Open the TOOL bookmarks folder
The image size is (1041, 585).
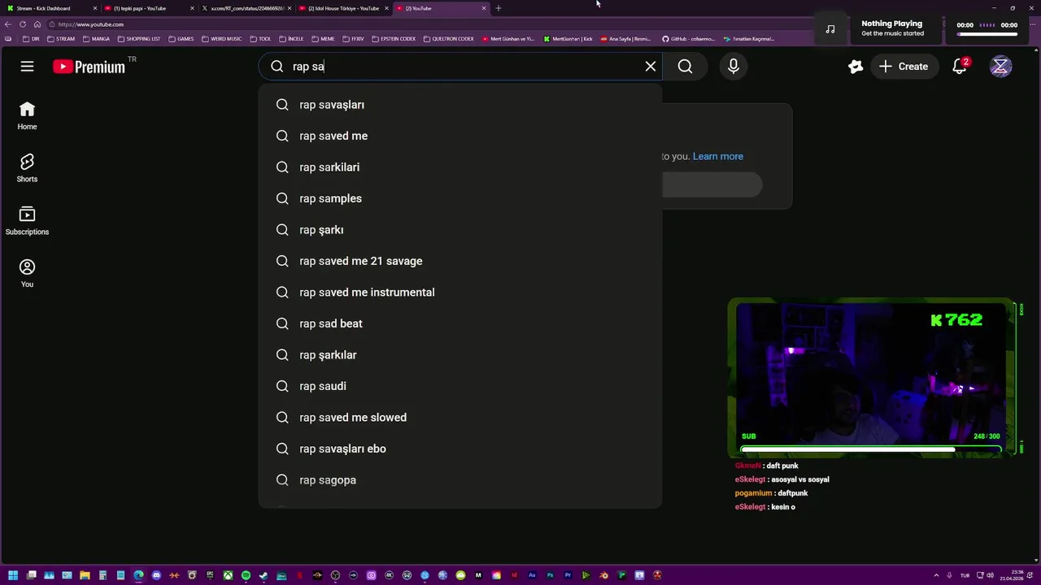point(261,39)
